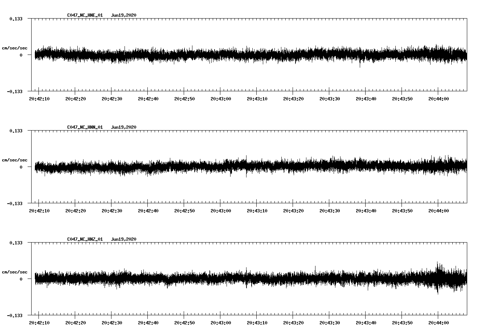Click the Jun19,2020 date of the HNN plot
Screen dimensions: 493x336
(x=124, y=127)
